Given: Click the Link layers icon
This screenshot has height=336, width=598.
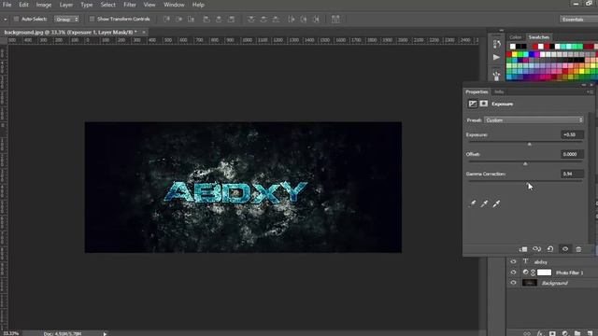Looking at the screenshot, I should point(527,333).
